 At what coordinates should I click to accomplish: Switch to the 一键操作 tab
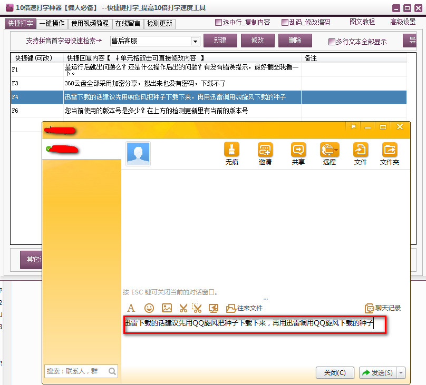52,23
